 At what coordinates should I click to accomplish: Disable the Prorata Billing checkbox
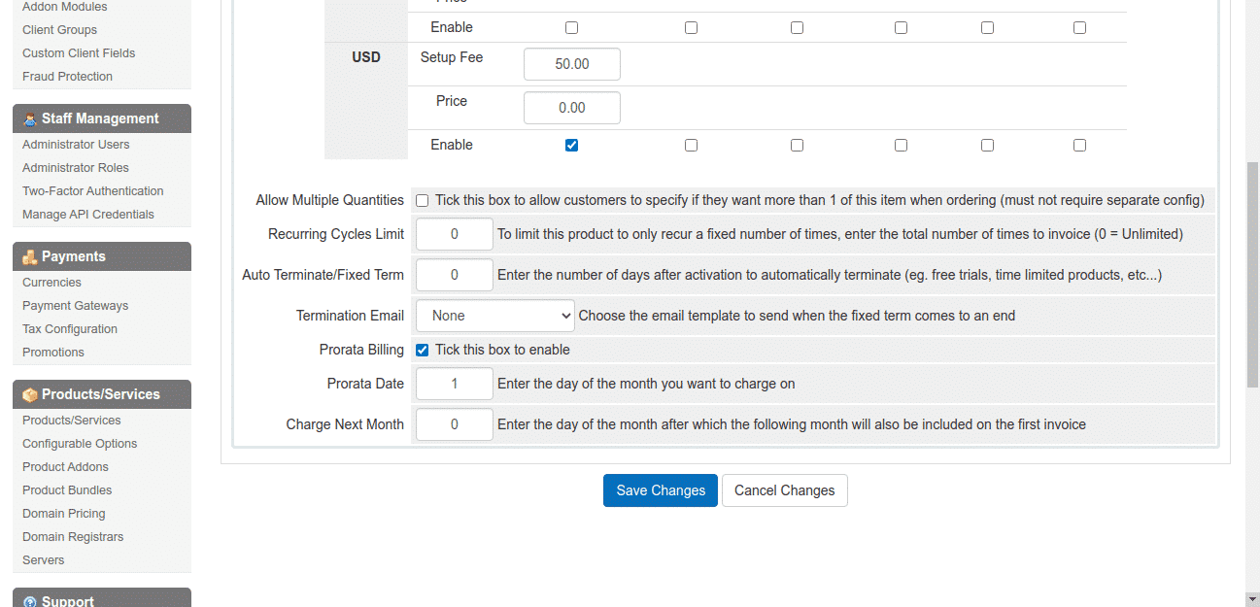point(423,350)
